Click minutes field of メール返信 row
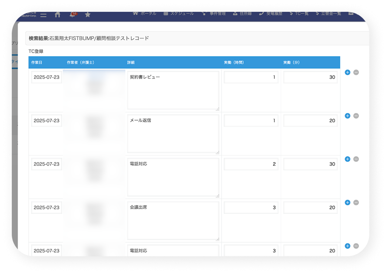This screenshot has height=274, width=387. [311, 120]
